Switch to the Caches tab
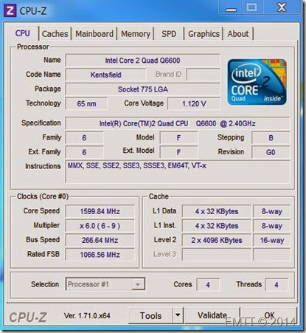 [x=55, y=34]
